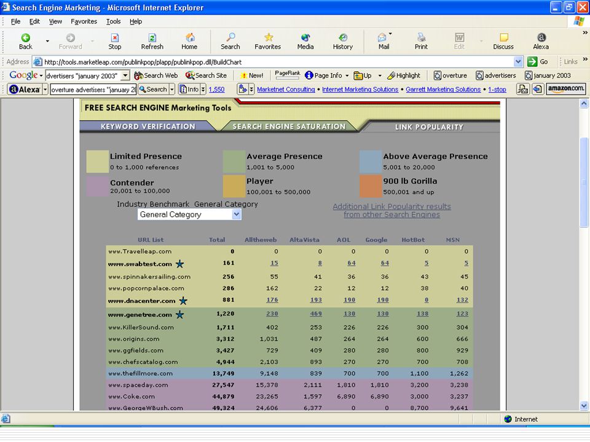Open the Mail envelope icon

[382, 37]
